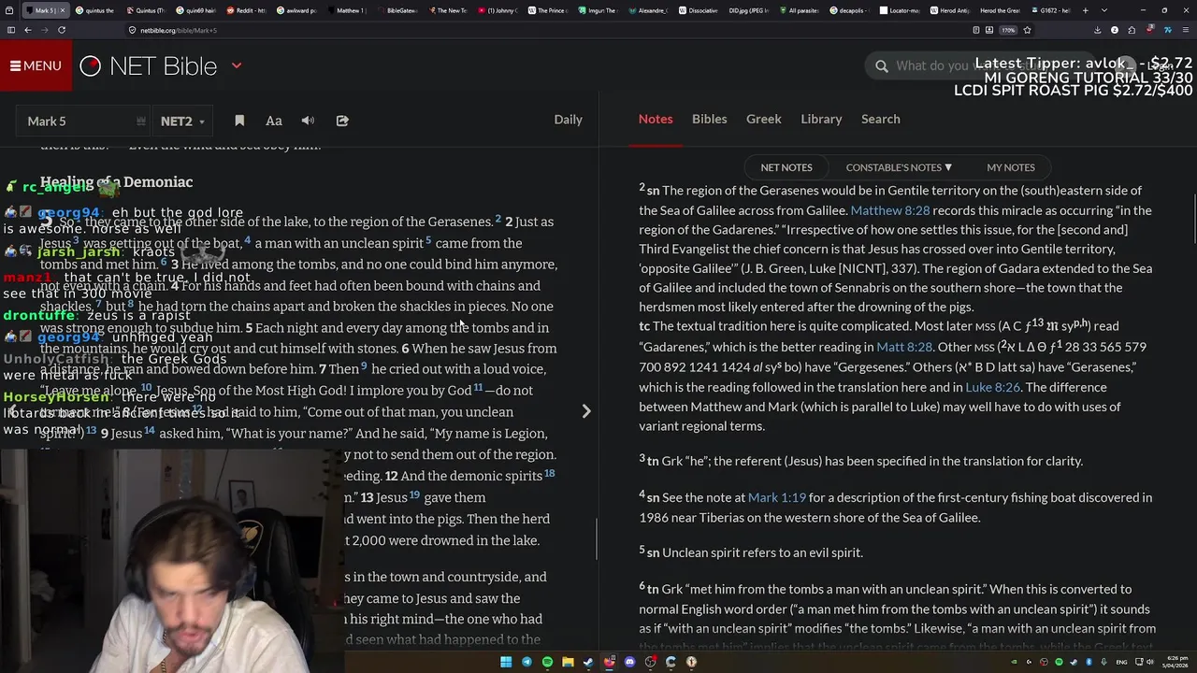Open the Aa font settings

[274, 121]
